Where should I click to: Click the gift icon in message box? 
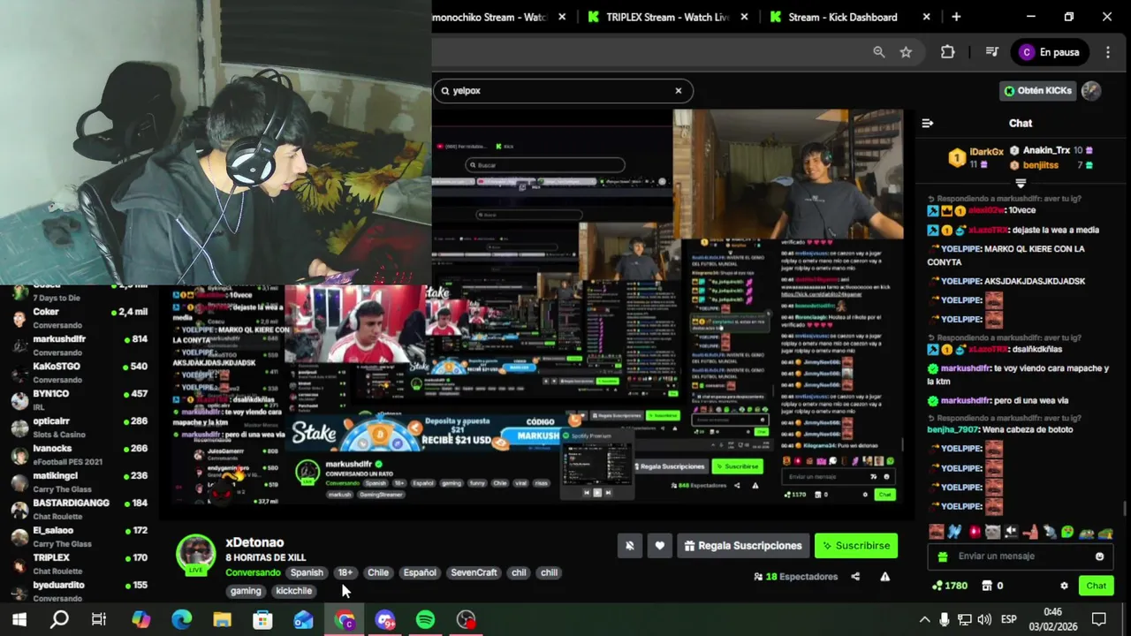(x=943, y=556)
